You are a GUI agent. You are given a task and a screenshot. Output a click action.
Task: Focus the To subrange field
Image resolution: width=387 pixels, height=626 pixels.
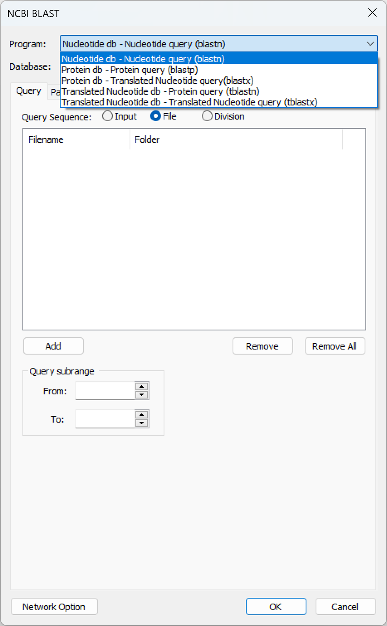tap(105, 419)
